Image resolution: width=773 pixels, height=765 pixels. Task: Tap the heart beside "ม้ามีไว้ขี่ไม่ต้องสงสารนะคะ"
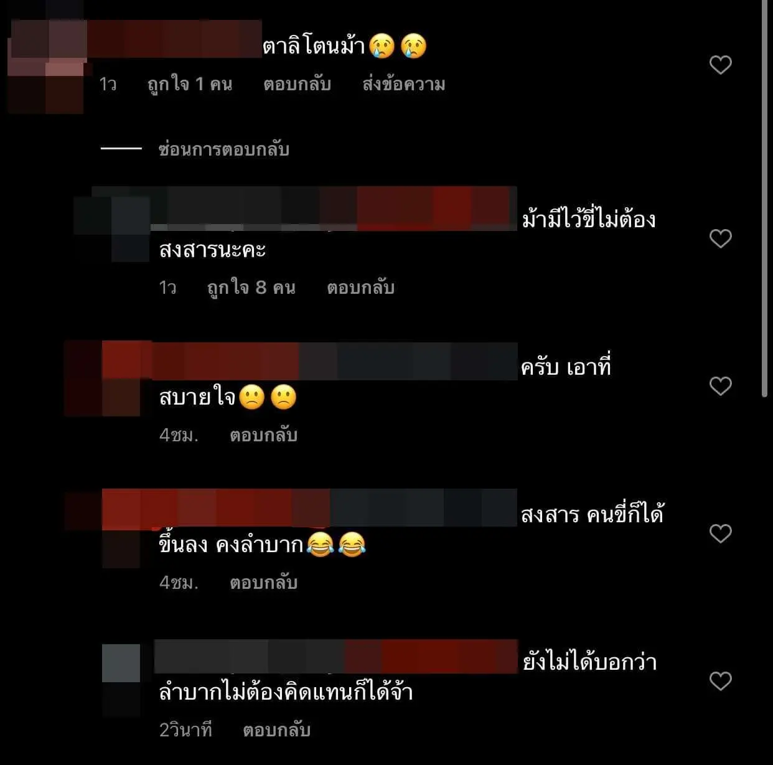[720, 238]
